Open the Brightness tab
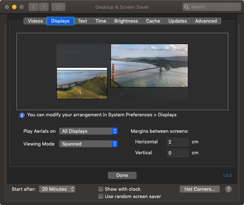The width and height of the screenshot is (244, 205). pos(126,21)
